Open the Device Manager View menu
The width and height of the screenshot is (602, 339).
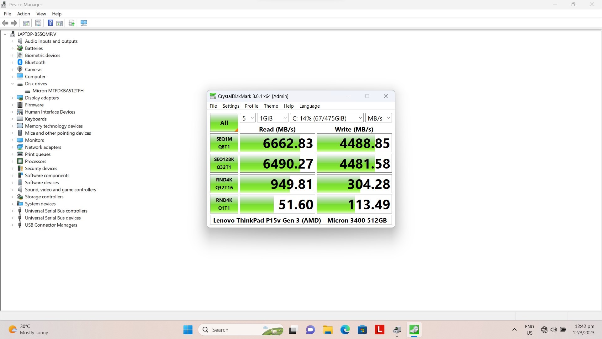click(41, 14)
